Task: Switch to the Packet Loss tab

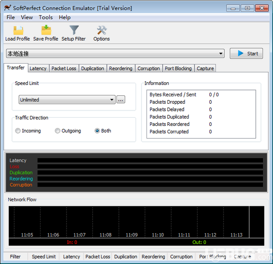Action: coord(64,68)
